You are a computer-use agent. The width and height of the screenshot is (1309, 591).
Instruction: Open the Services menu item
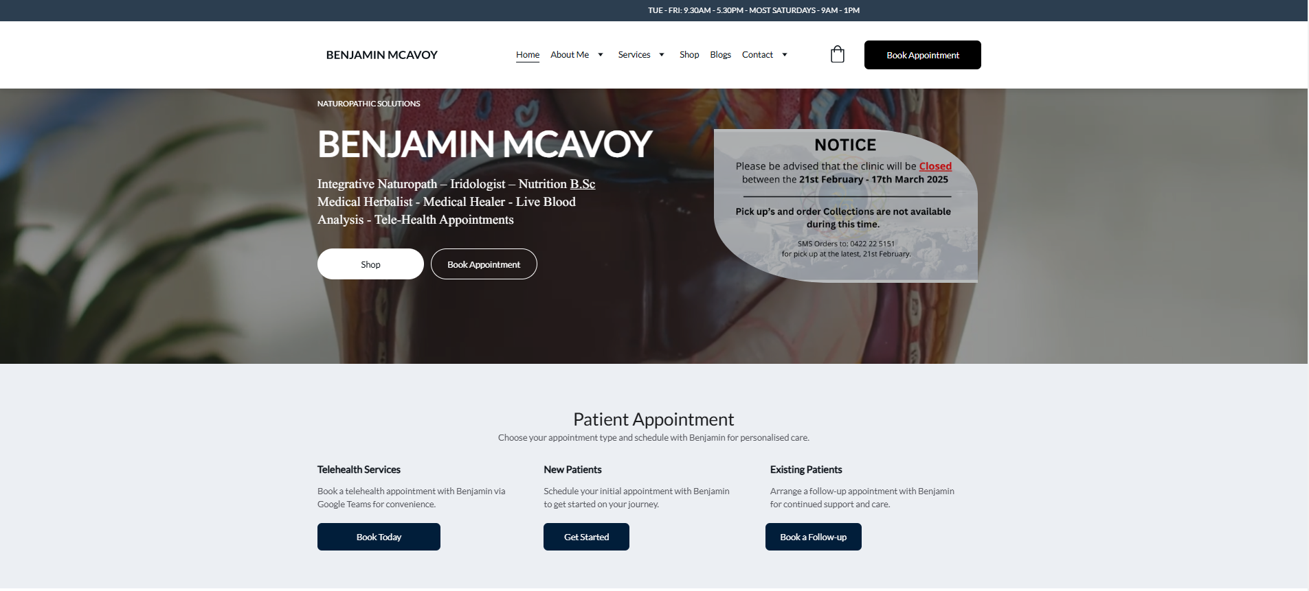[634, 55]
